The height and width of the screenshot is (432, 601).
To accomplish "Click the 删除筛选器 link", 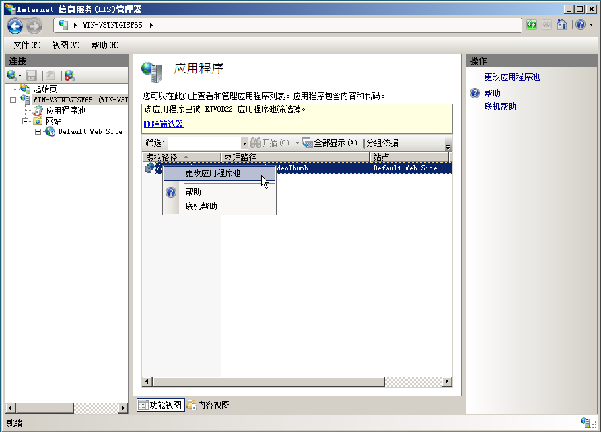I will [x=163, y=124].
